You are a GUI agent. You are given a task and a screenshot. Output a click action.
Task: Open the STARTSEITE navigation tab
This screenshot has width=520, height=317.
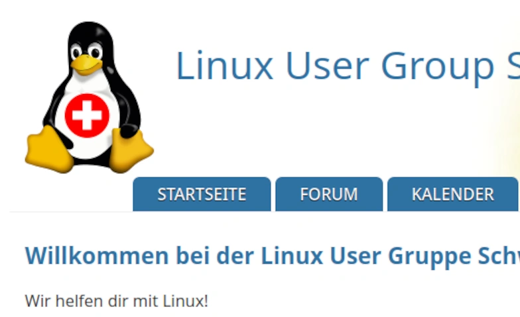click(202, 195)
